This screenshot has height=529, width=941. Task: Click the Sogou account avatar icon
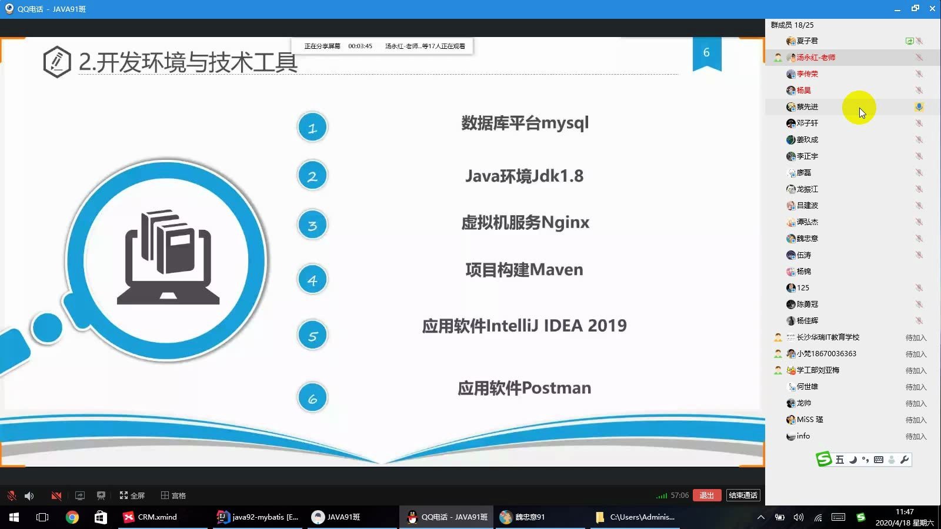coord(892,460)
